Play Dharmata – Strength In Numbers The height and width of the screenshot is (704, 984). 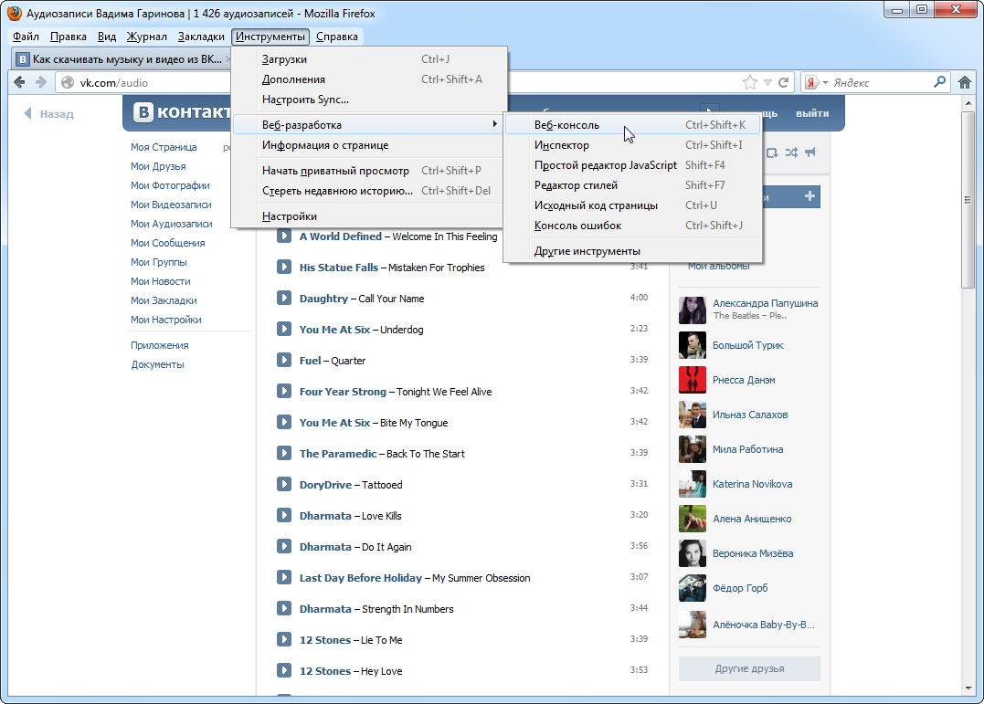[284, 609]
